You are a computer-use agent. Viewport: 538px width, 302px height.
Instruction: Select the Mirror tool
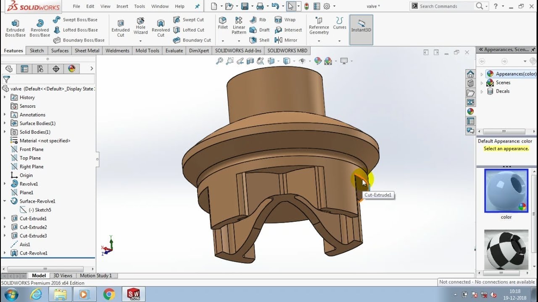286,40
